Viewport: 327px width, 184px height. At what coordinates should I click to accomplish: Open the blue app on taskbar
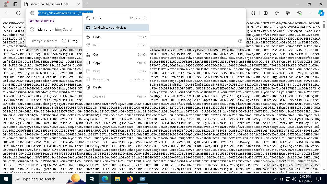point(142,179)
